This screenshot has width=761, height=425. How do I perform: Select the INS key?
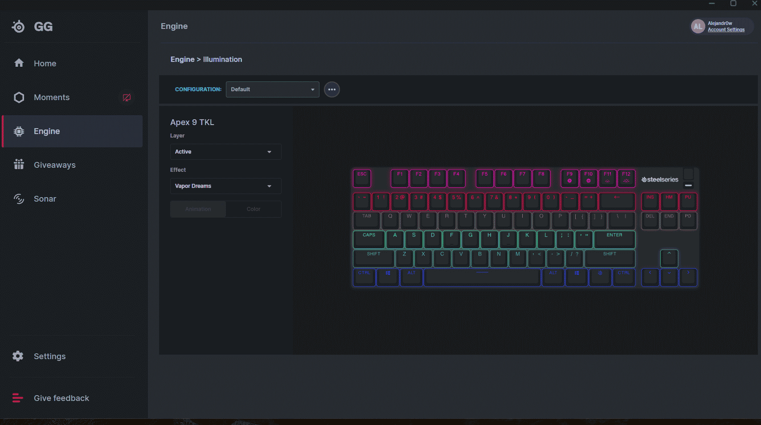pyautogui.click(x=651, y=202)
